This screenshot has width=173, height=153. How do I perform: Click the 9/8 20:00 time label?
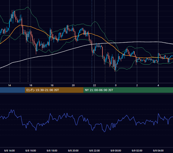pyautogui.click(x=73, y=150)
